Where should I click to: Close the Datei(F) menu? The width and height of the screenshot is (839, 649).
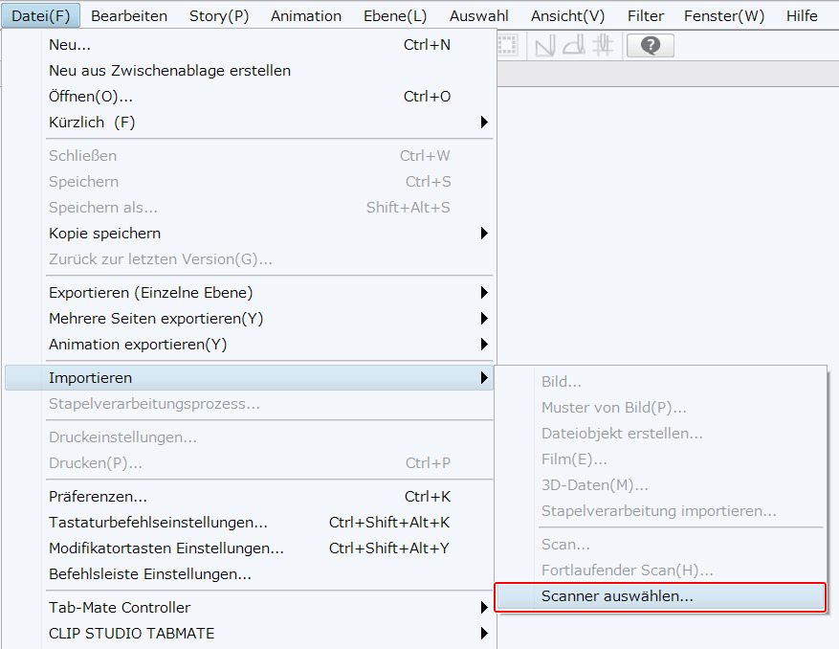pos(41,15)
